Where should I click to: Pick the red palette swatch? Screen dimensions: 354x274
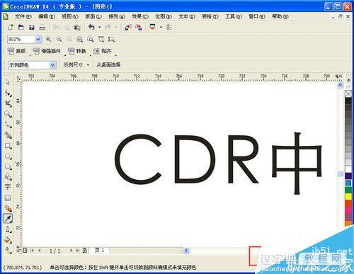(348, 203)
